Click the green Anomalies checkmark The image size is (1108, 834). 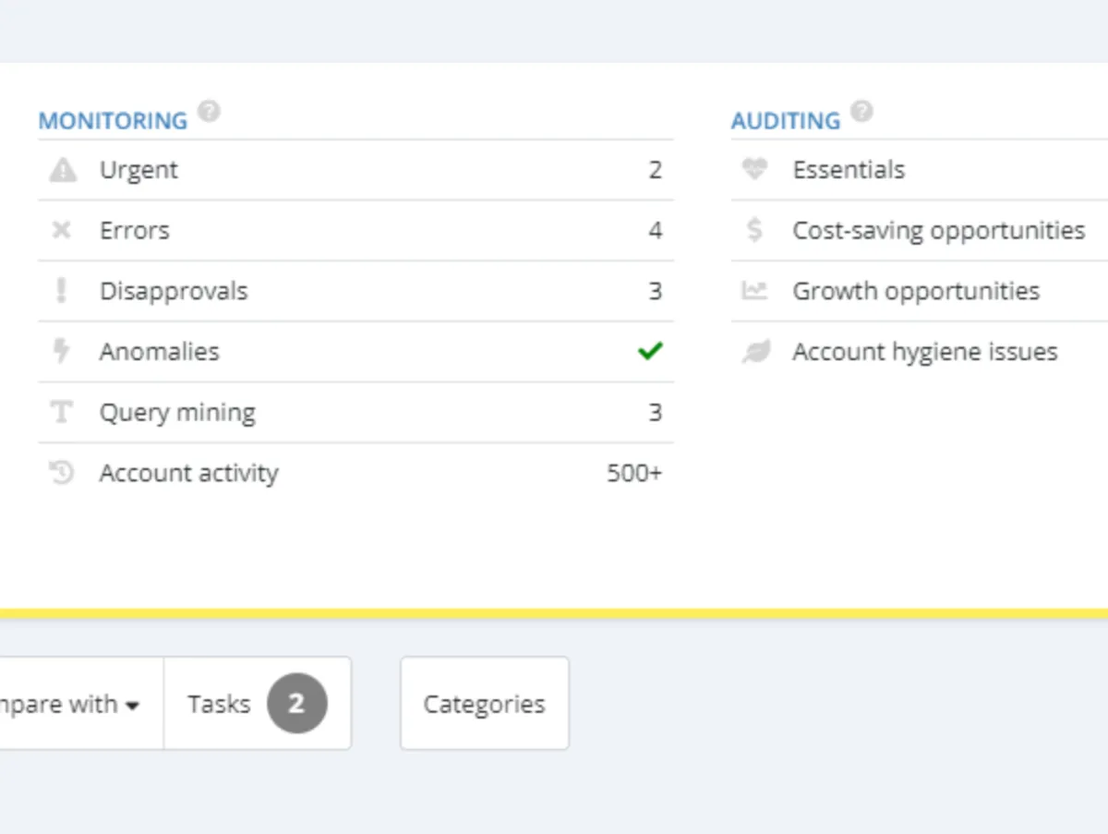[x=650, y=351]
